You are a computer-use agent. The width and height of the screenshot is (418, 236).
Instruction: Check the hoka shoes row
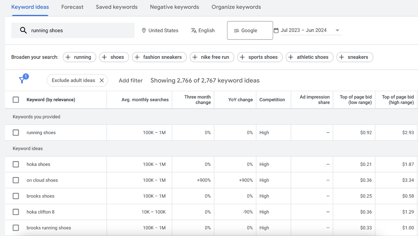[x=16, y=164]
